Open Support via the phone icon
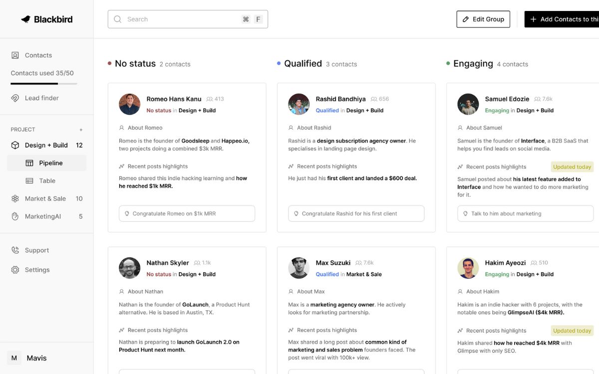This screenshot has height=374, width=599. pyautogui.click(x=15, y=250)
